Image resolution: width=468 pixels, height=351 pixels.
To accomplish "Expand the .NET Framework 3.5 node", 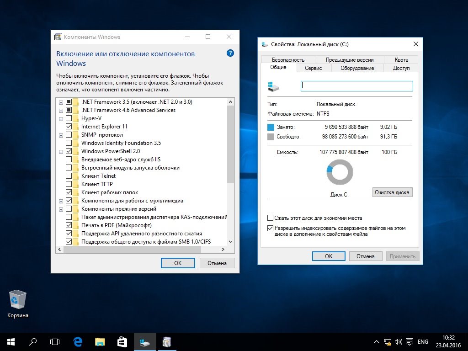I will pos(61,102).
